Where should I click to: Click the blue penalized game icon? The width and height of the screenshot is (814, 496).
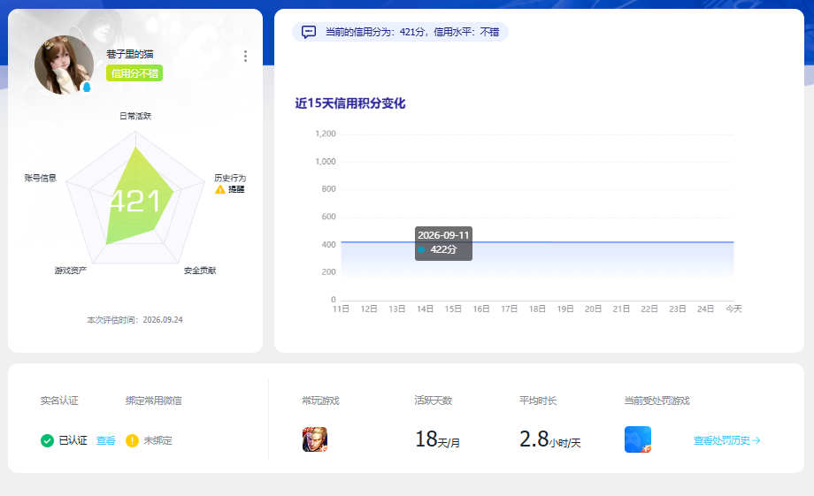[638, 439]
